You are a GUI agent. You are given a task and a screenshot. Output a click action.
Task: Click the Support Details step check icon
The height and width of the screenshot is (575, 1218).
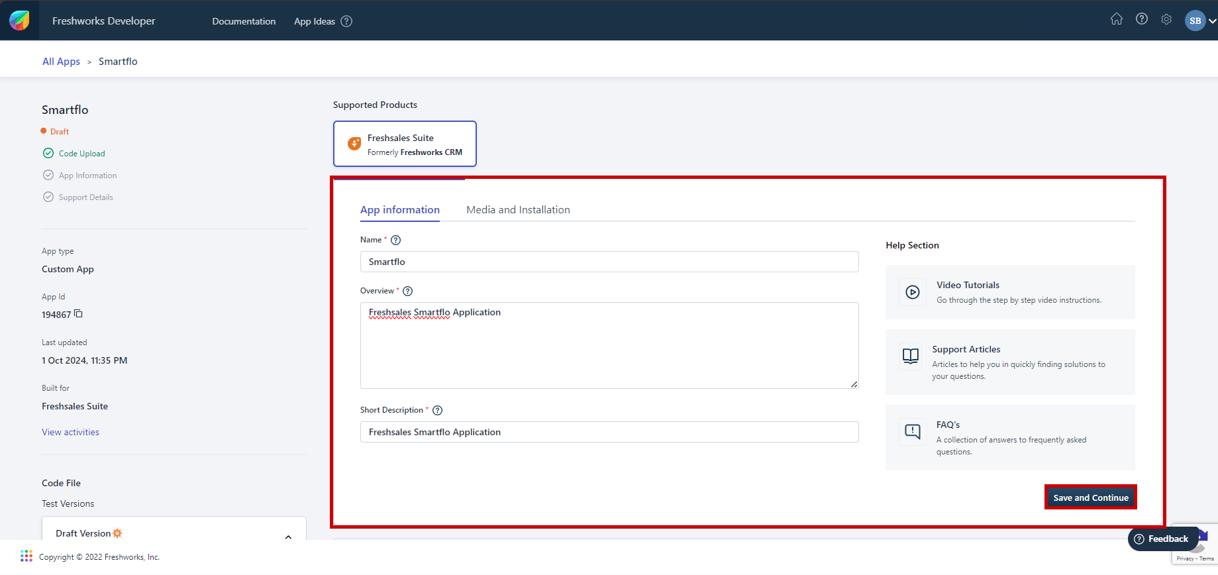point(48,197)
